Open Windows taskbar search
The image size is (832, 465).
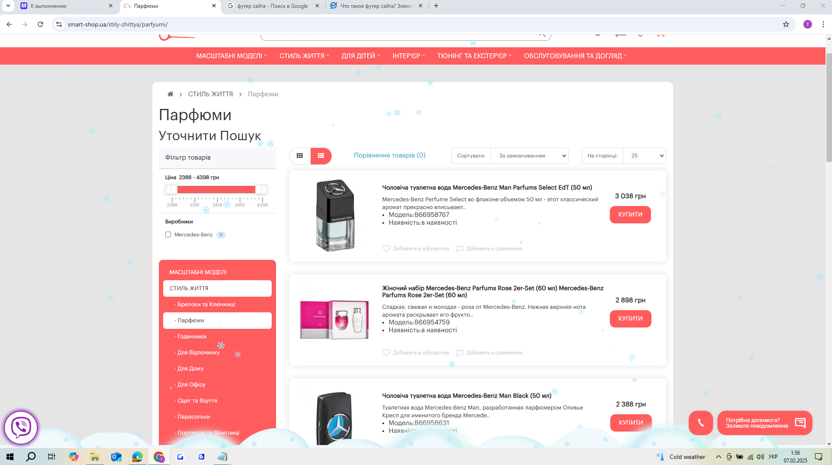[x=31, y=457]
